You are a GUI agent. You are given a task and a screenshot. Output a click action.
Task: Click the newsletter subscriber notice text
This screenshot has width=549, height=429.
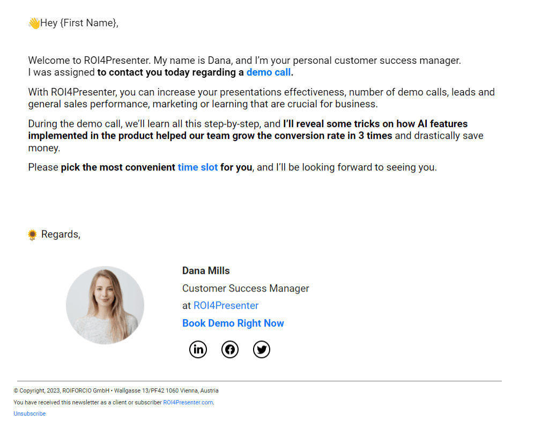86,402
